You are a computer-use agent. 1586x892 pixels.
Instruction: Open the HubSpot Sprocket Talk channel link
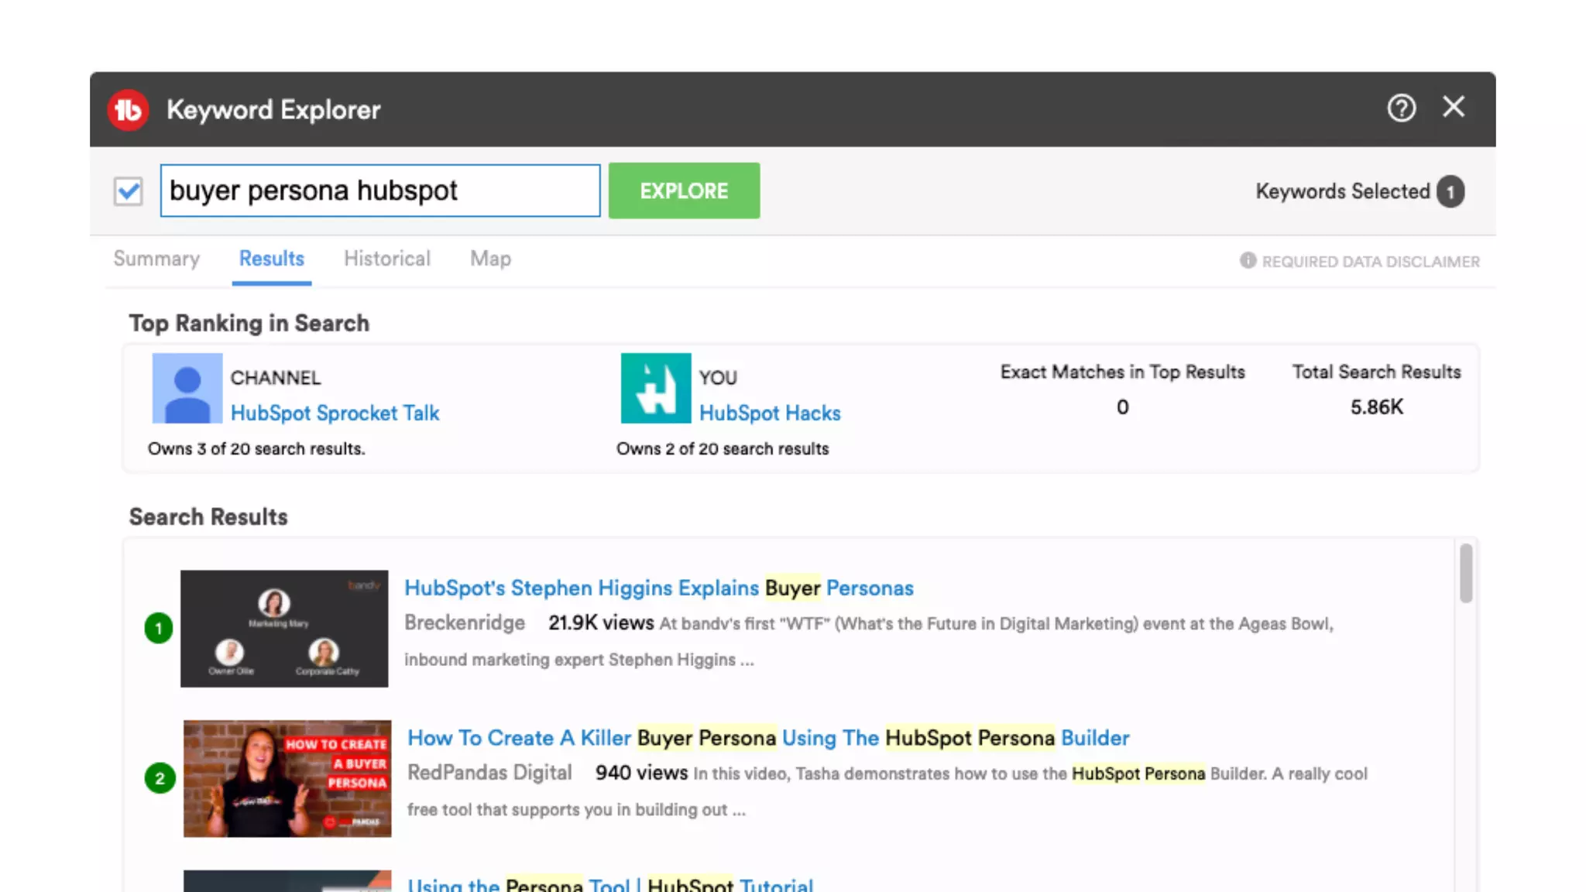click(x=335, y=413)
